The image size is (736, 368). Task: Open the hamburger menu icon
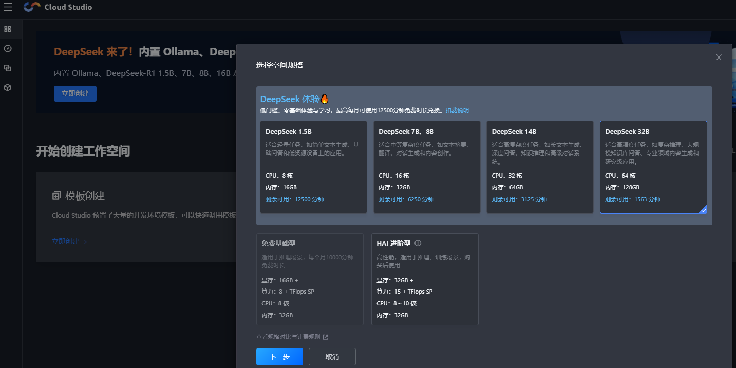coord(8,7)
